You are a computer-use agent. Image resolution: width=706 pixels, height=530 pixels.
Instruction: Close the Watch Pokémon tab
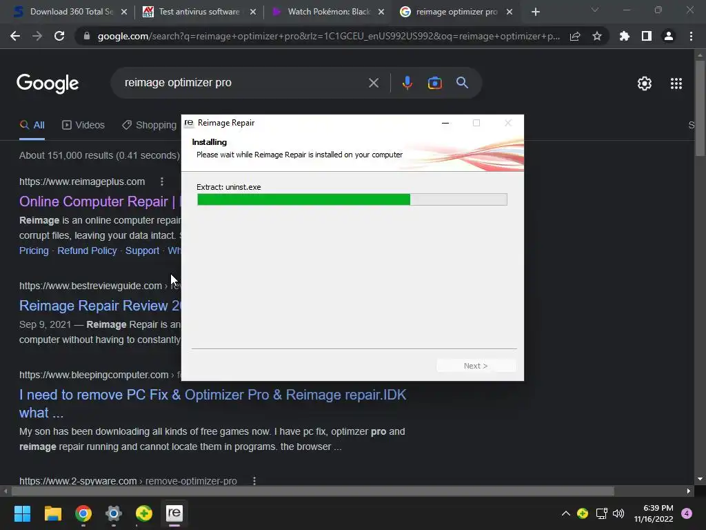381,12
